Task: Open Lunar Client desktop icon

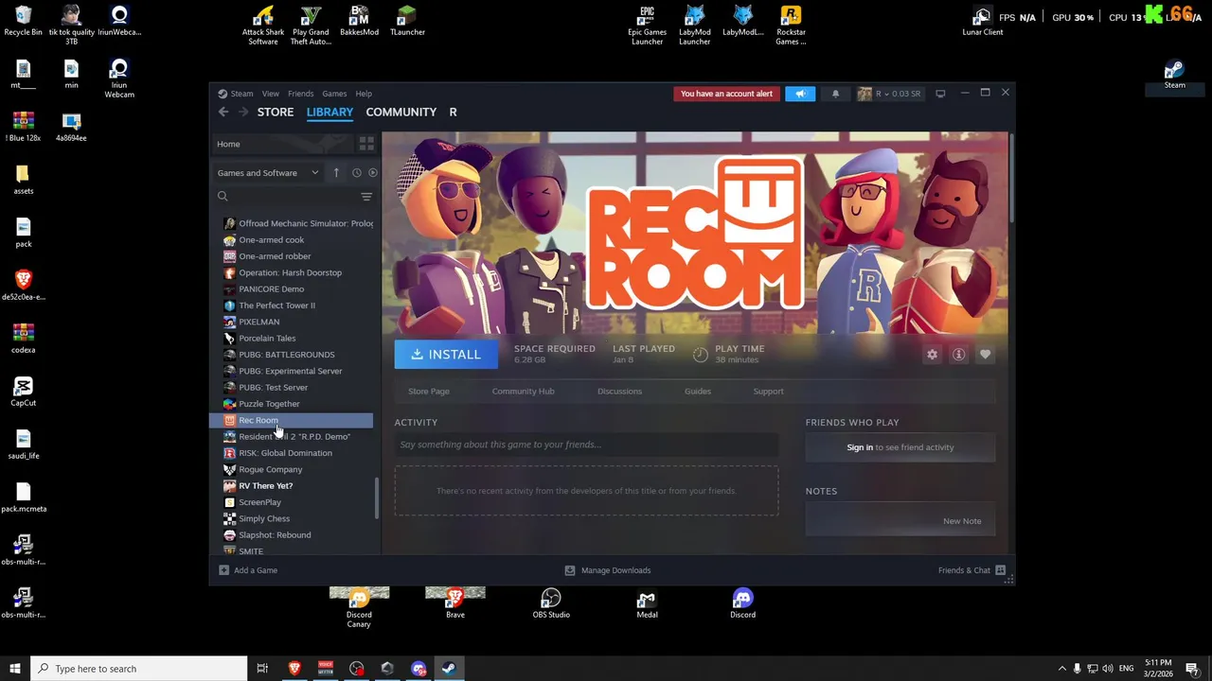Action: click(x=982, y=23)
